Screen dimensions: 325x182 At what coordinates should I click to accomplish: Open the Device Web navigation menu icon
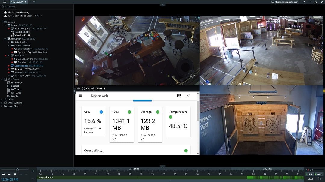(80, 96)
